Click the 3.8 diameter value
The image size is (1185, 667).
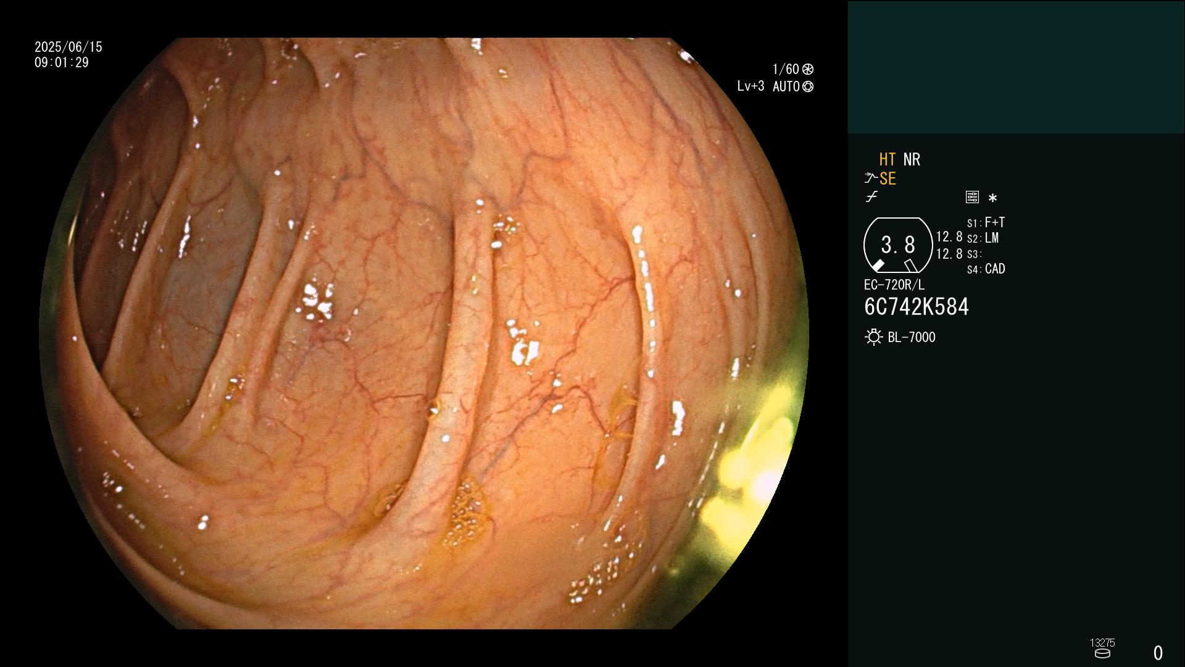point(898,245)
